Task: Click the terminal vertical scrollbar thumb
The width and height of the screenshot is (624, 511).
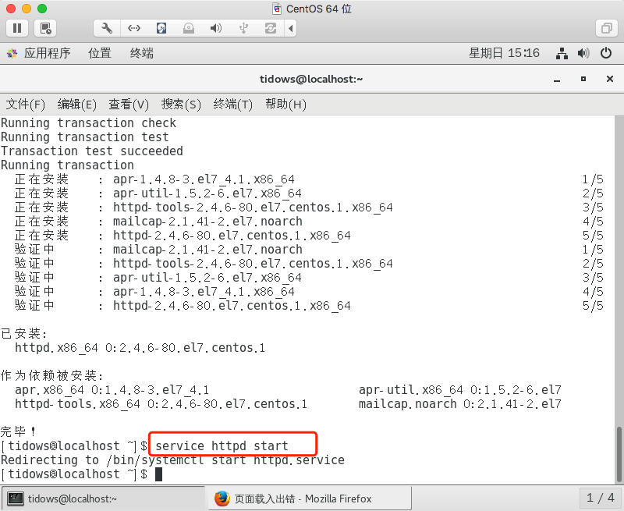Action: (619, 454)
